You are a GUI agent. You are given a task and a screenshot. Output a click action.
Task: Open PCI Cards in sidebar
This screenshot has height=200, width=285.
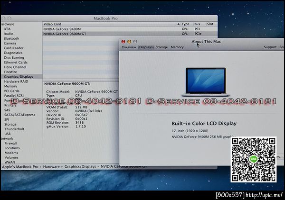[x=11, y=91]
